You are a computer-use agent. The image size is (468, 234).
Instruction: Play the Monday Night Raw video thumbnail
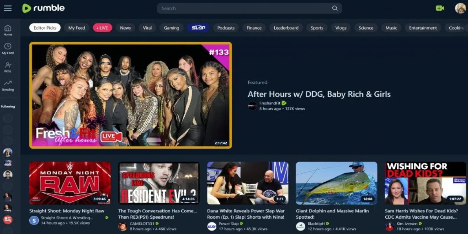pyautogui.click(x=70, y=183)
